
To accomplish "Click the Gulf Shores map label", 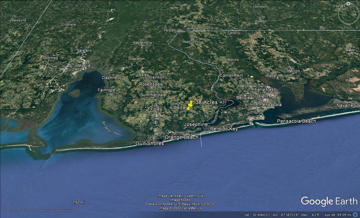I will [x=150, y=143].
